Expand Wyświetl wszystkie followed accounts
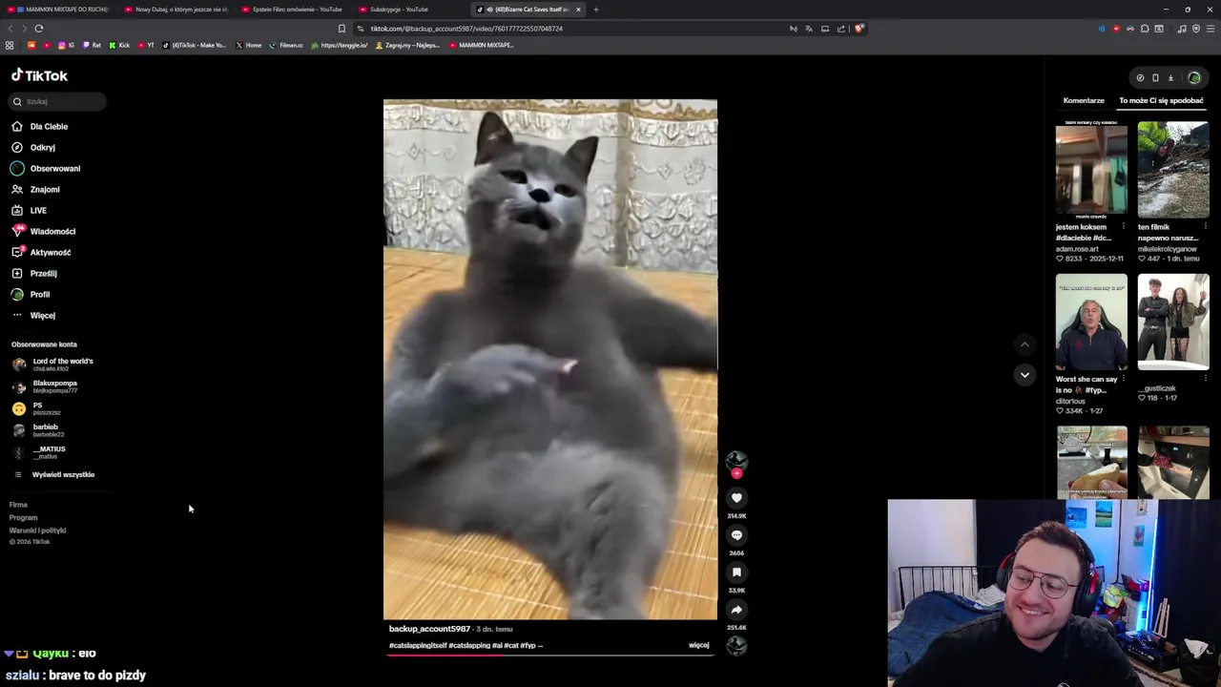Screen dimensions: 1221x687 pyautogui.click(x=53, y=474)
